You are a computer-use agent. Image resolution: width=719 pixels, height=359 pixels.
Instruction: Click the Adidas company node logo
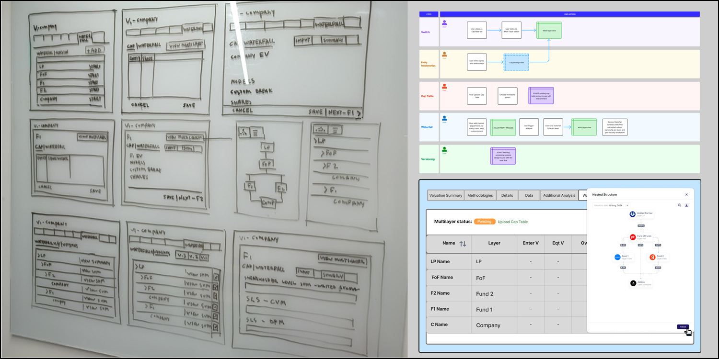pos(633,283)
